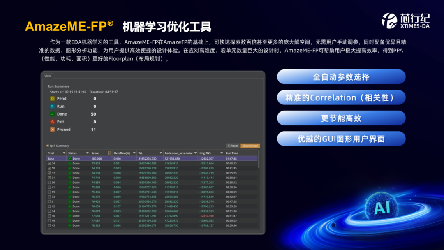Click the Done count 50
This screenshot has height=250, width=444.
point(93,114)
